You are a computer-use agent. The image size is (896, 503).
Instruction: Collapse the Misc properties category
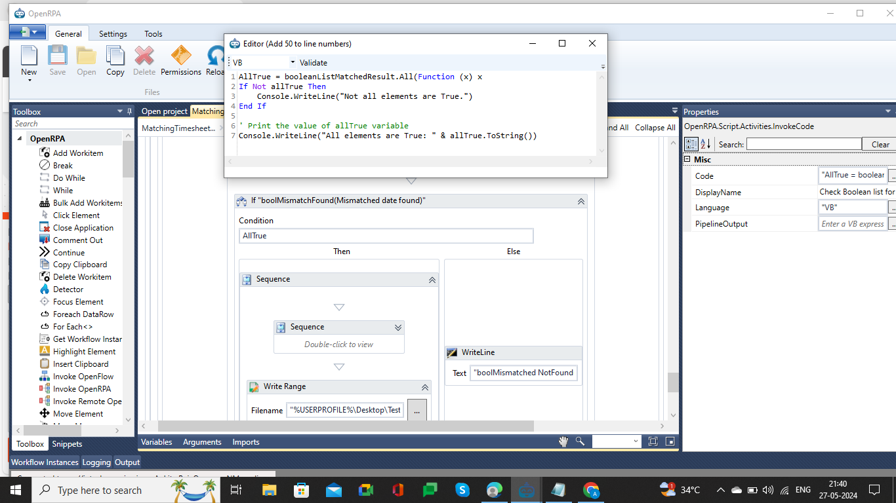[x=687, y=160]
